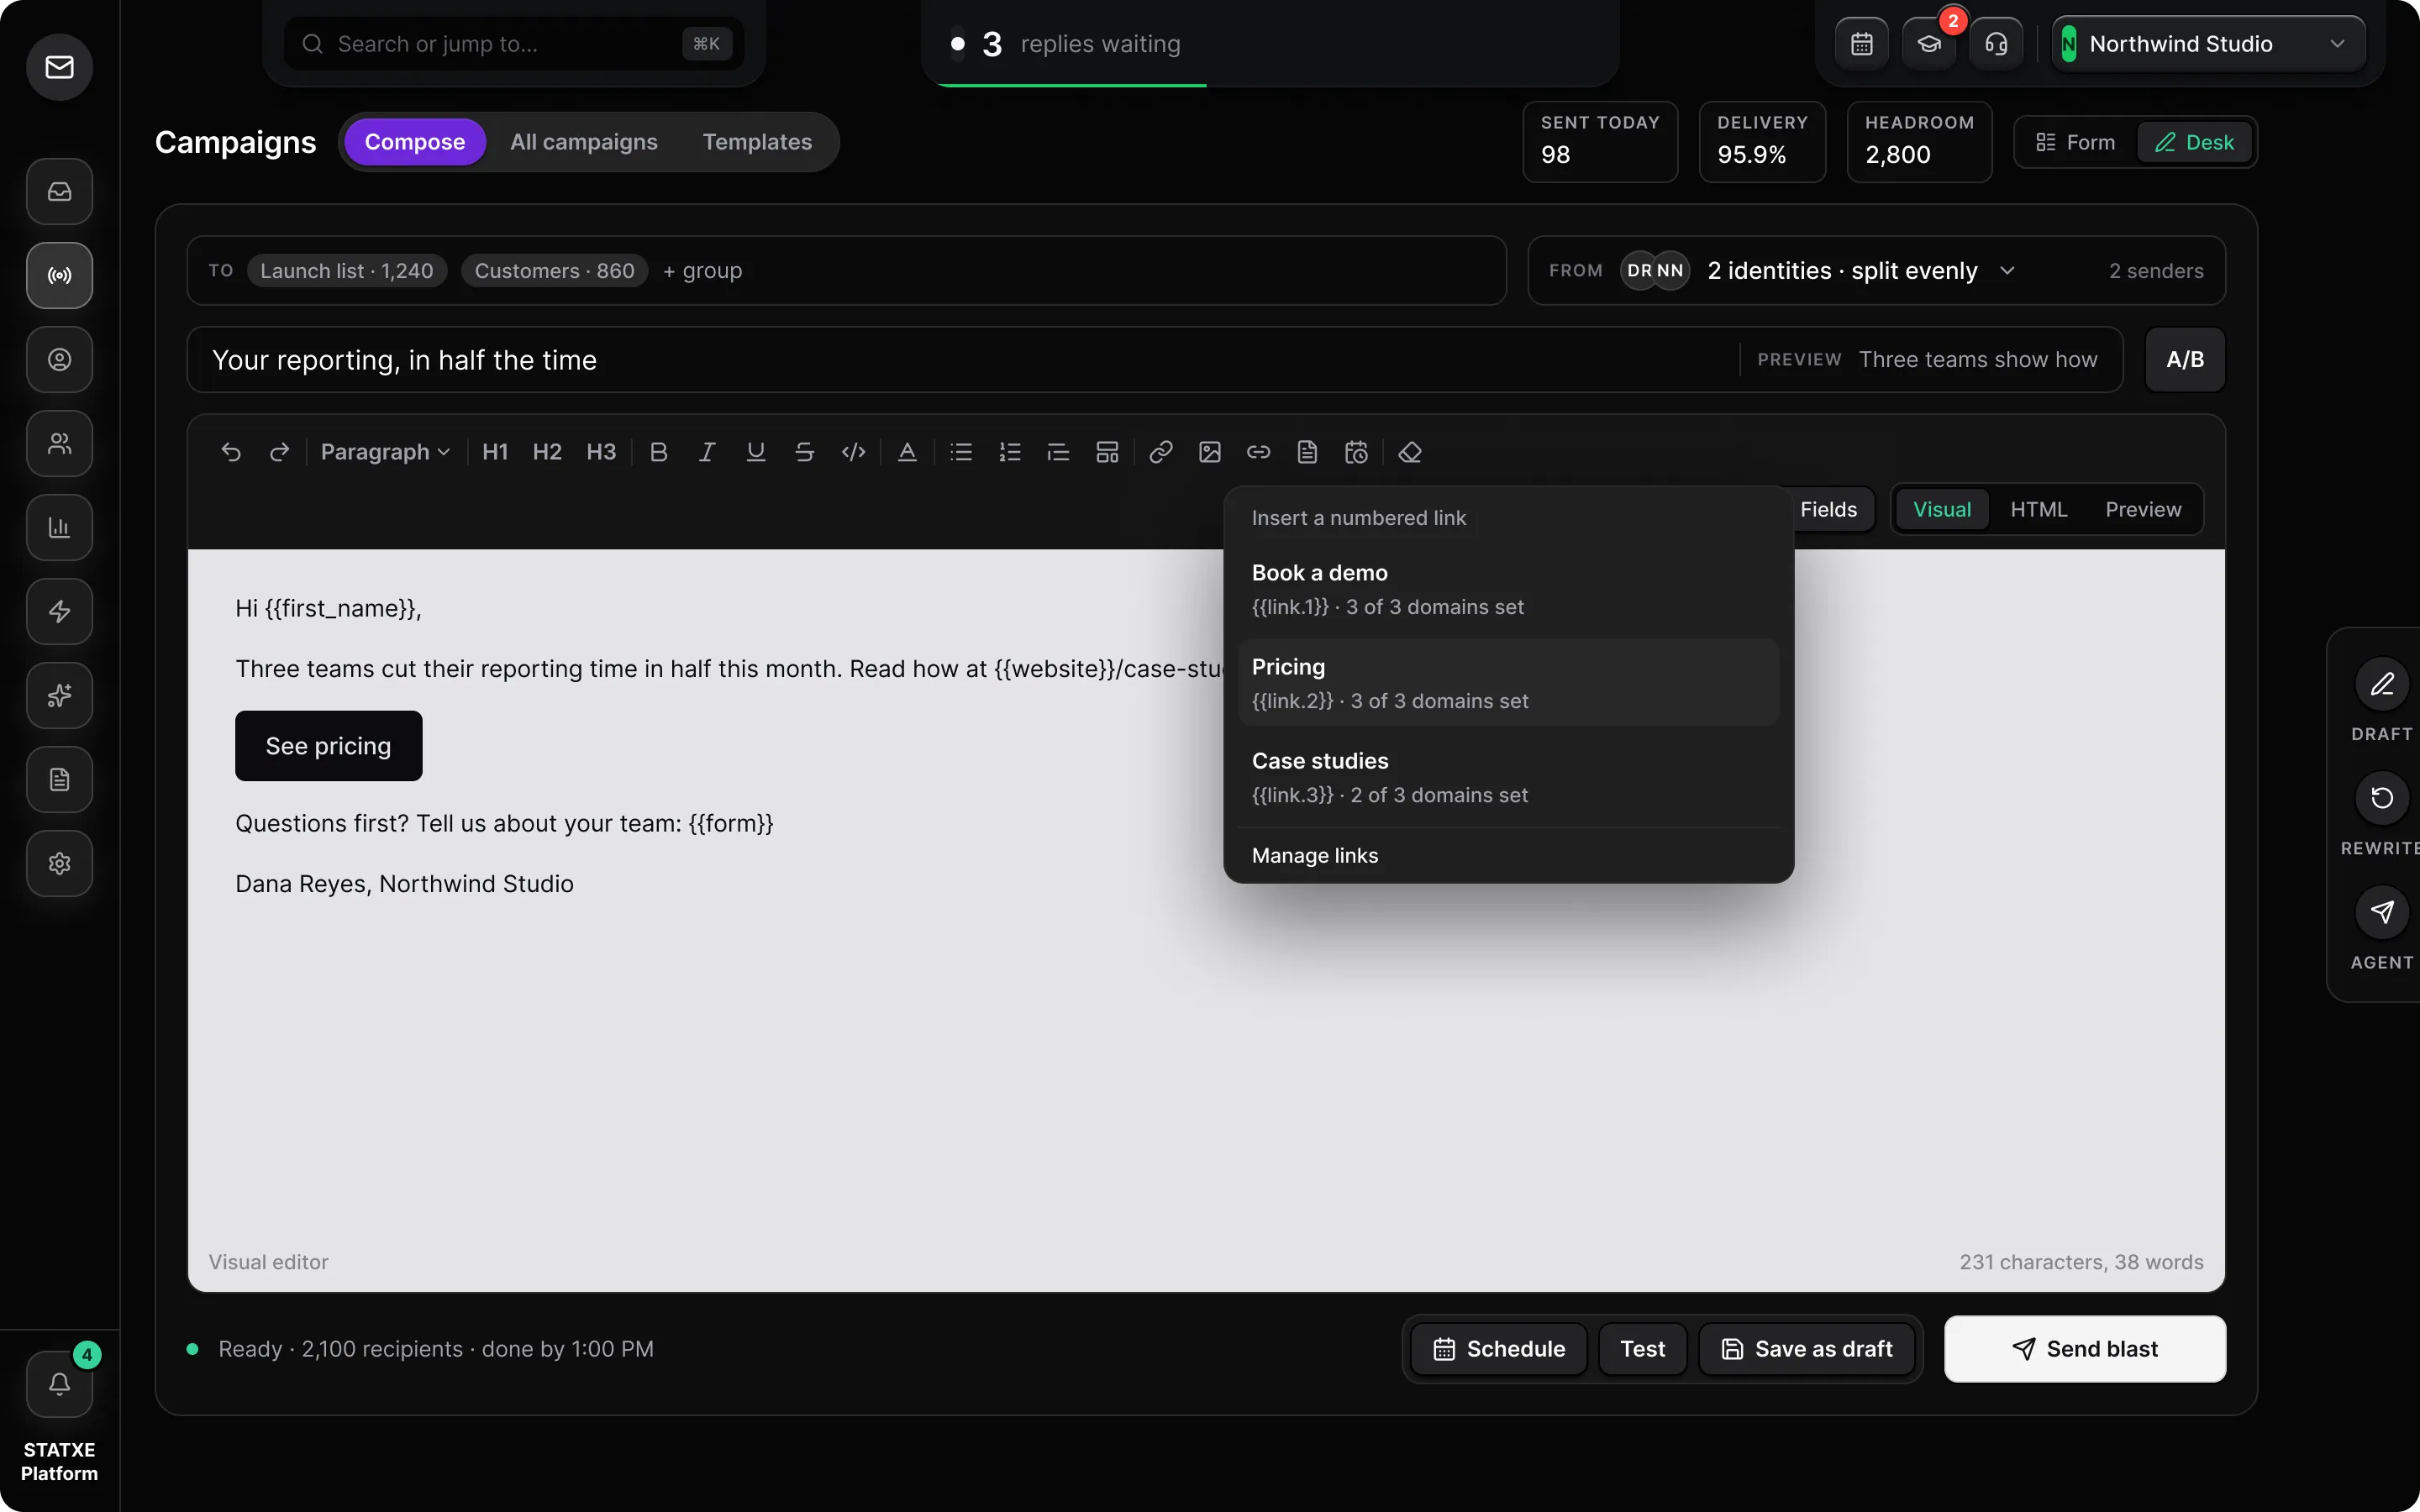The image size is (2420, 1512).
Task: Click the undo arrow in editor toolbar
Action: coord(231,452)
